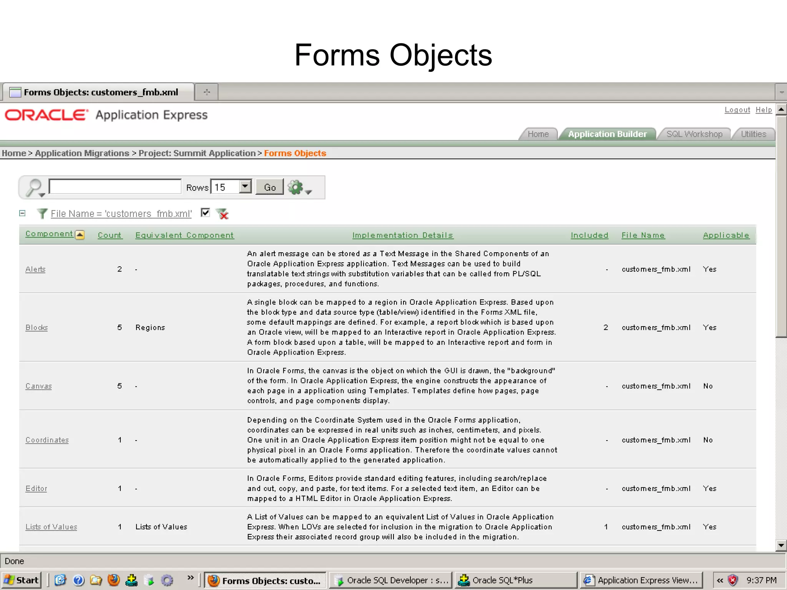Open the Editor component link
Viewport: 787px width, 590px height.
tap(36, 489)
